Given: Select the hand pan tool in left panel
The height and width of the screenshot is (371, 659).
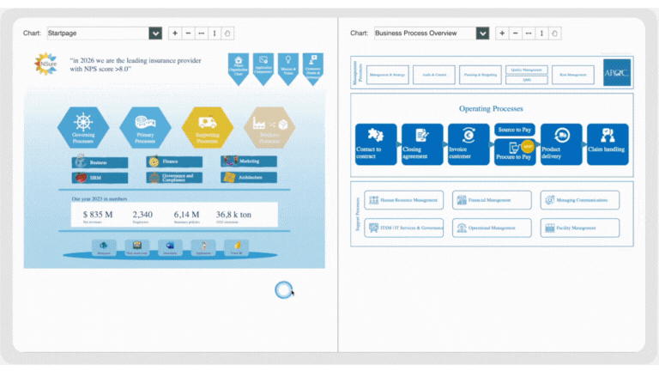Looking at the screenshot, I should [227, 33].
